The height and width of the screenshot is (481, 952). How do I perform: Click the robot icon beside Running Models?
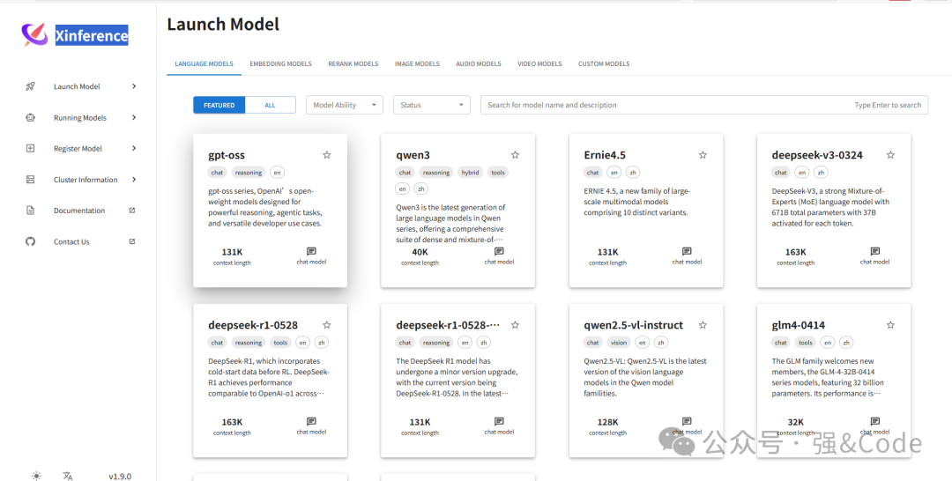(x=30, y=118)
